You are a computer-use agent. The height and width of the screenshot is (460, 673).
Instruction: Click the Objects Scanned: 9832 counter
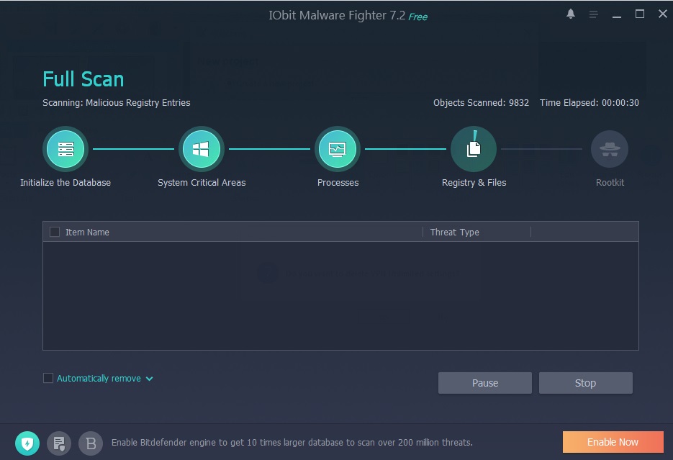481,102
